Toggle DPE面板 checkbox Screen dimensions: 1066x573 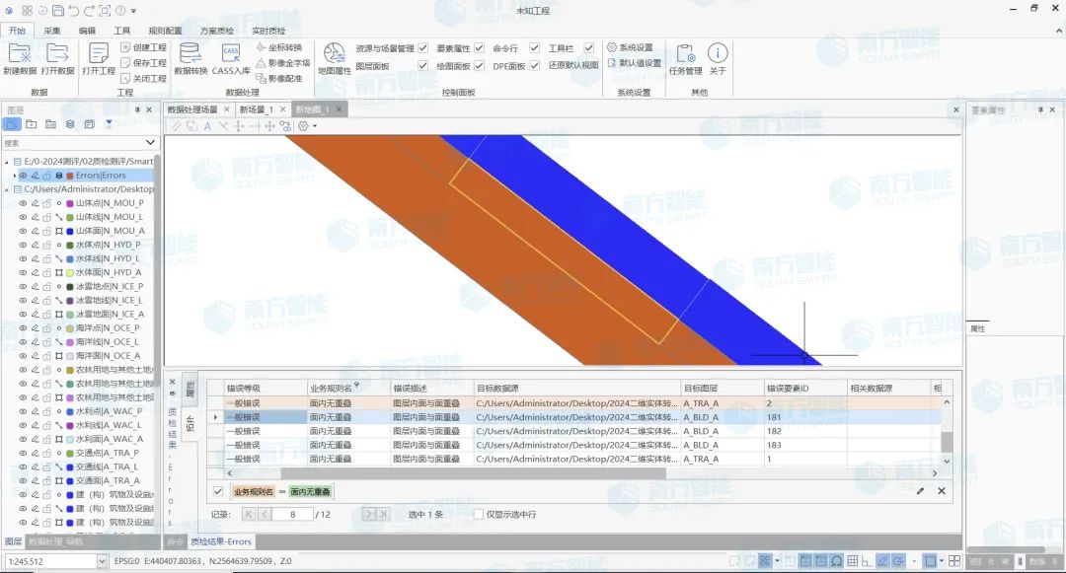point(534,66)
